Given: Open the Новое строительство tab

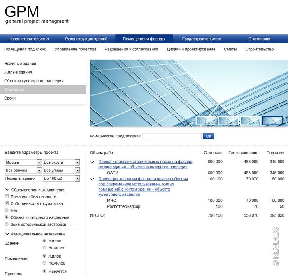Looking at the screenshot, I should click(x=28, y=39).
